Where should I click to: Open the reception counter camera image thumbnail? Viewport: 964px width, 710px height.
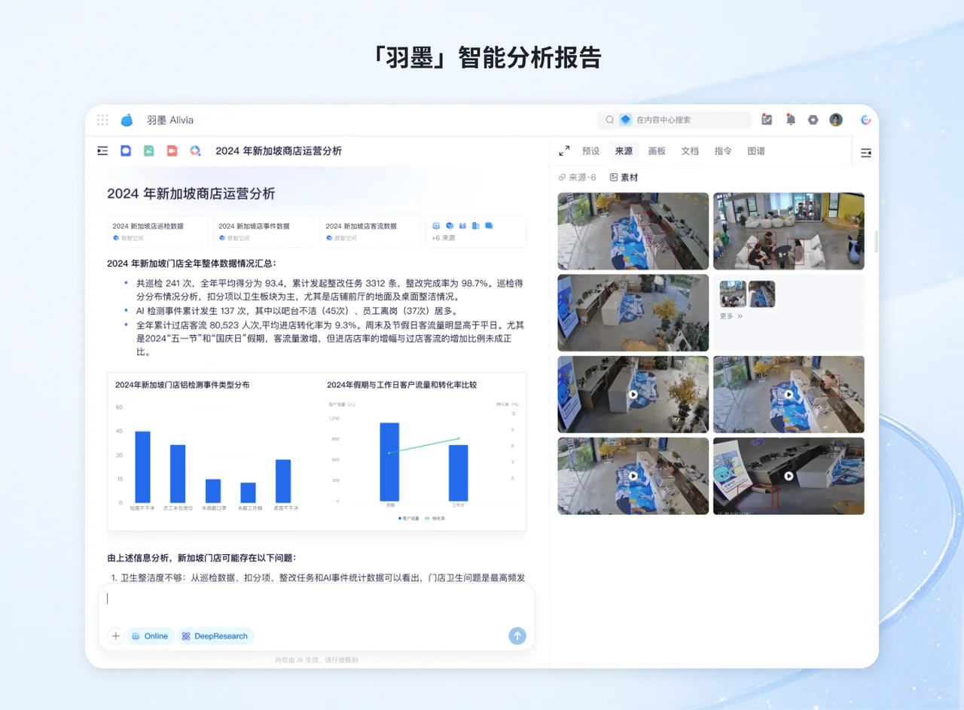pos(633,231)
